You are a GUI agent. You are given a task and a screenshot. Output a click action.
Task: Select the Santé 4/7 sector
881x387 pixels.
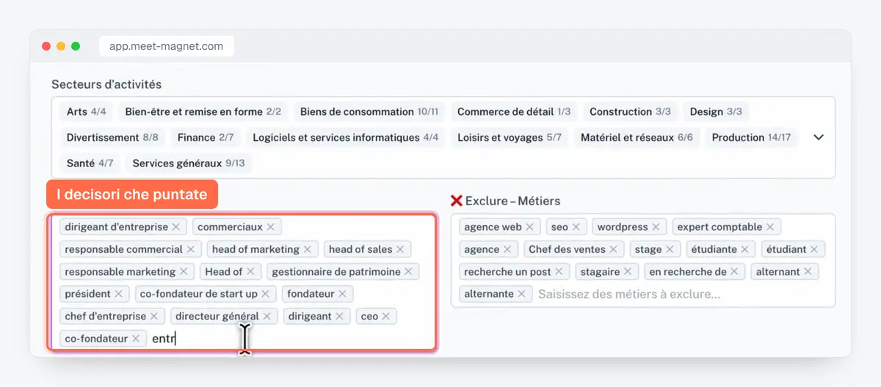pos(90,163)
